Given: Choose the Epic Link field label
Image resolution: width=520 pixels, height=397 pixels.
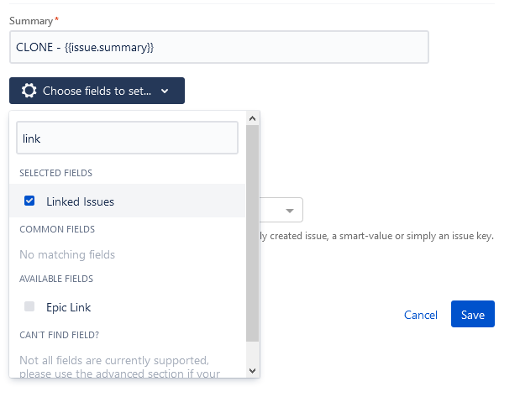Looking at the screenshot, I should [69, 307].
